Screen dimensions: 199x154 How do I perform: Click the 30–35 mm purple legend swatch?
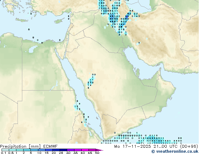(x=71, y=150)
